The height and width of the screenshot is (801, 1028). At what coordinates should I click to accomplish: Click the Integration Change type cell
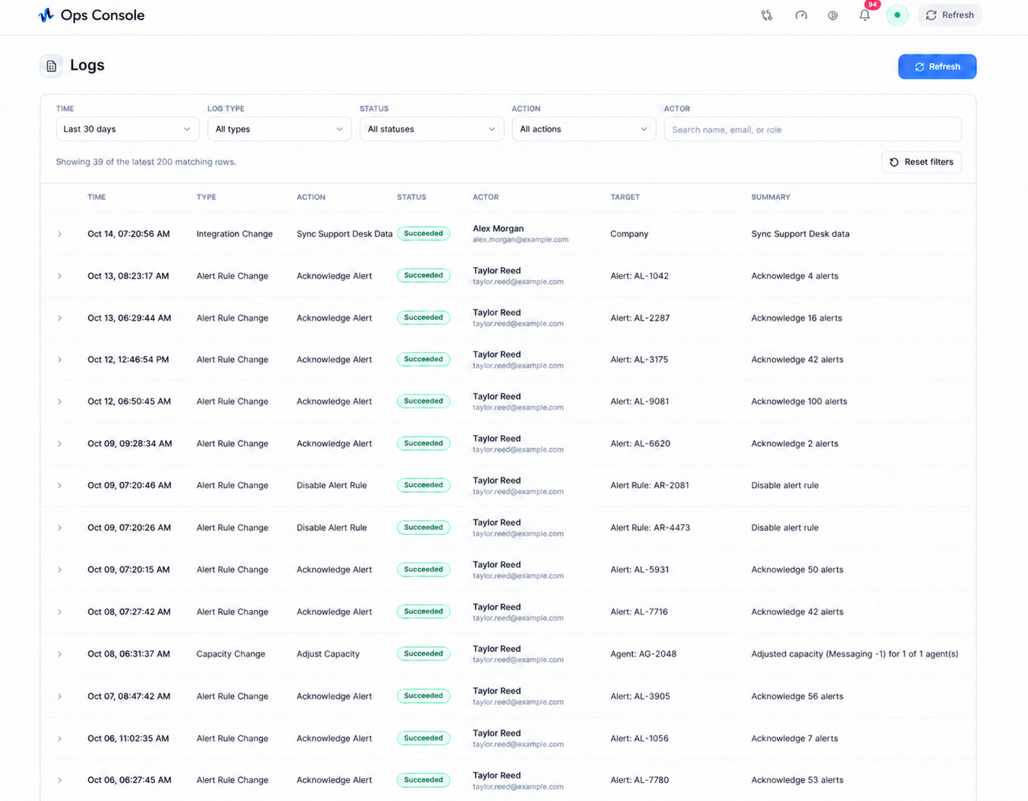coord(234,234)
